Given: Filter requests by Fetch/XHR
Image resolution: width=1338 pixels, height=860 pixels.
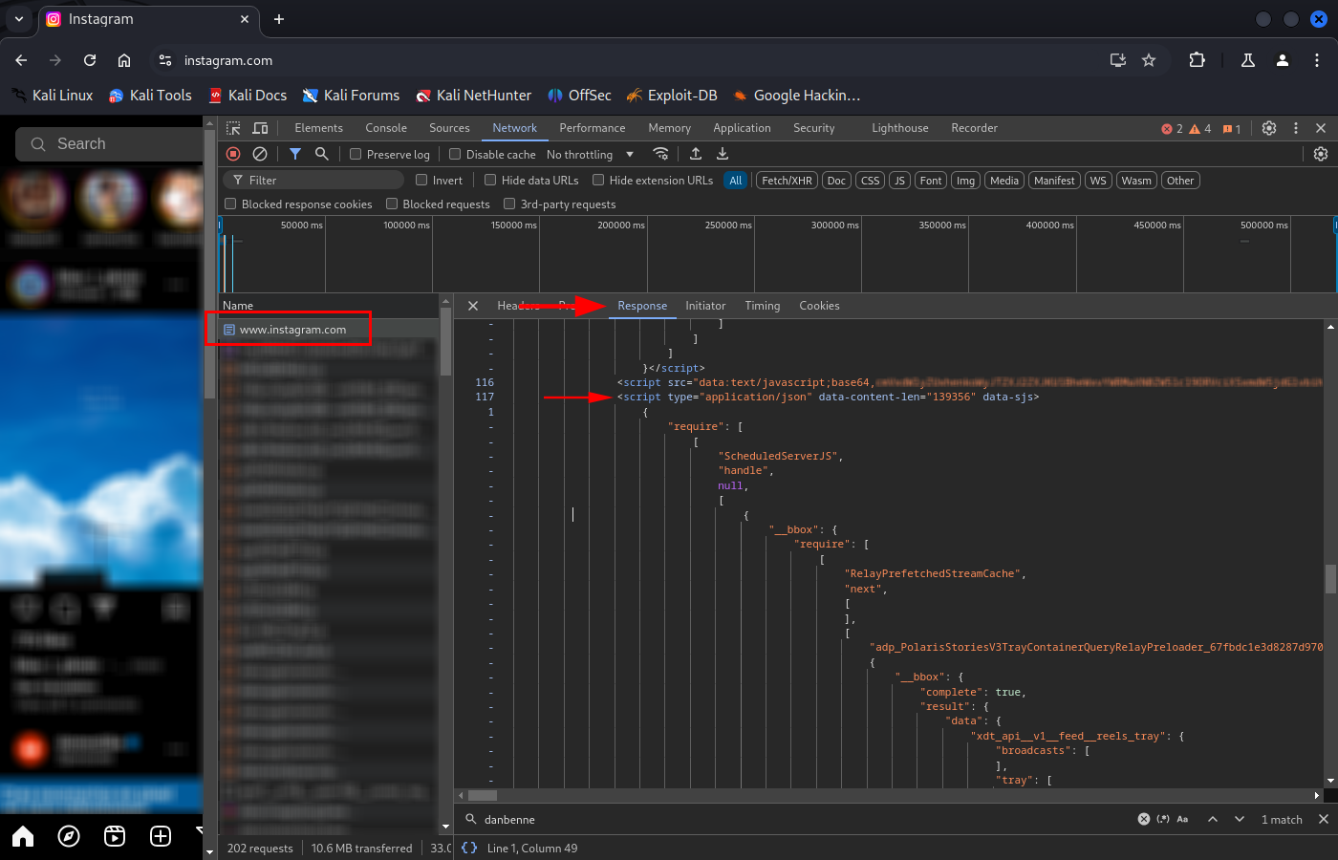Looking at the screenshot, I should point(788,181).
